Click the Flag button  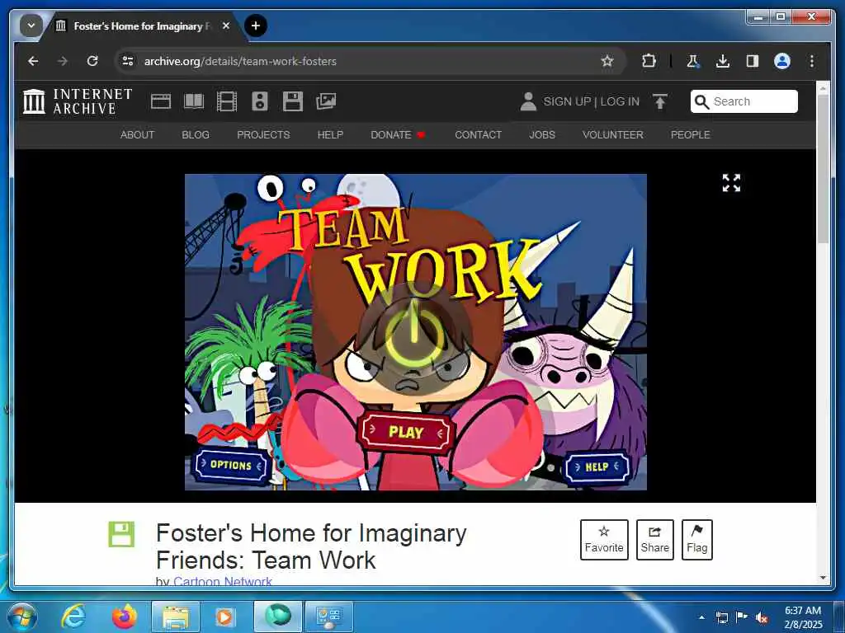[696, 539]
